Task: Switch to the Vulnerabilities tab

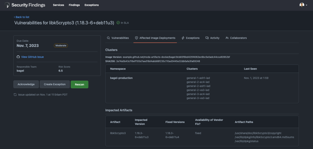Action: point(118,38)
